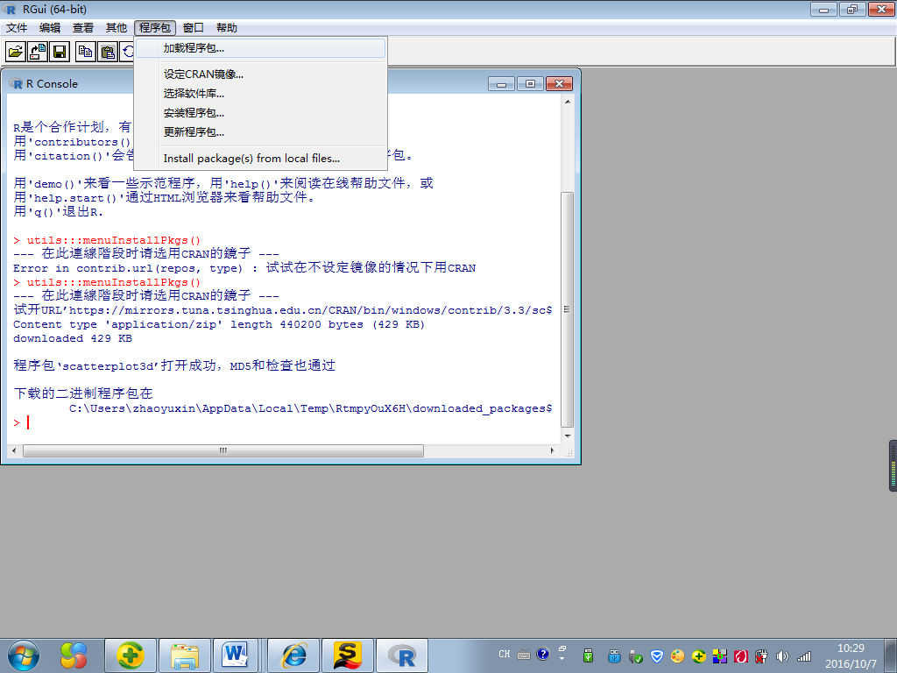Click the Open script toolbar icon
Viewport: 897px width, 673px height.
tap(16, 52)
